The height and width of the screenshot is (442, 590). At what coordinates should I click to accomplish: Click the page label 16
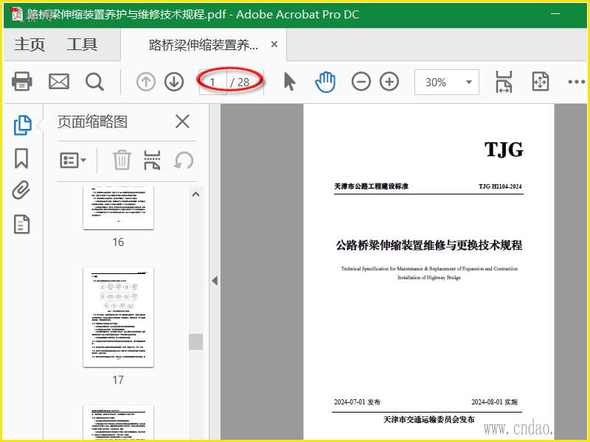[118, 242]
